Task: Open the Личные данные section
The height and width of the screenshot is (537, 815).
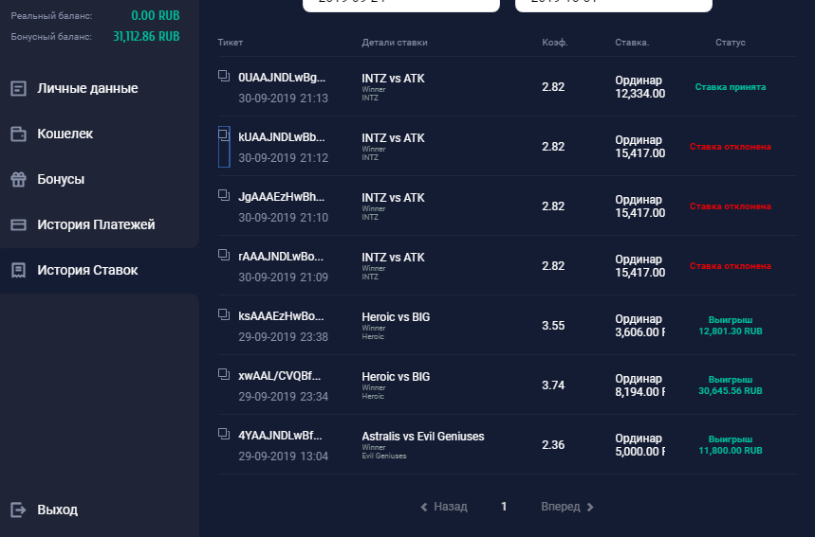Action: 87,89
